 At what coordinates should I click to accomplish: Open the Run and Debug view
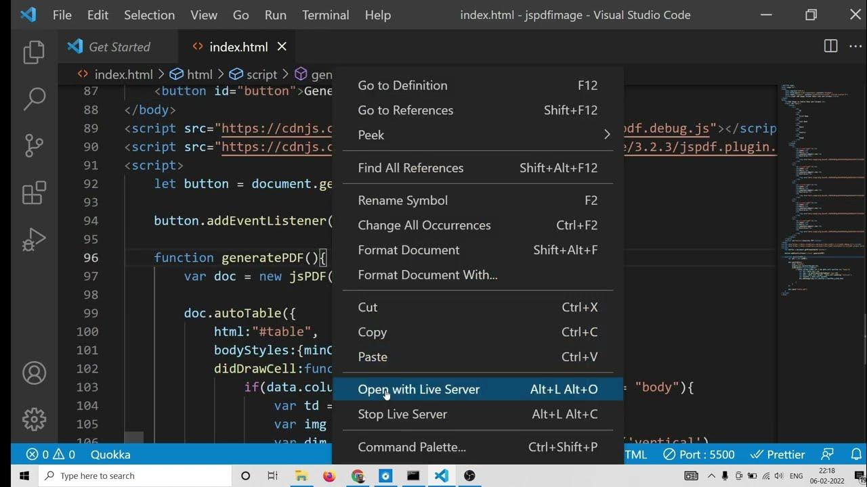pos(34,239)
